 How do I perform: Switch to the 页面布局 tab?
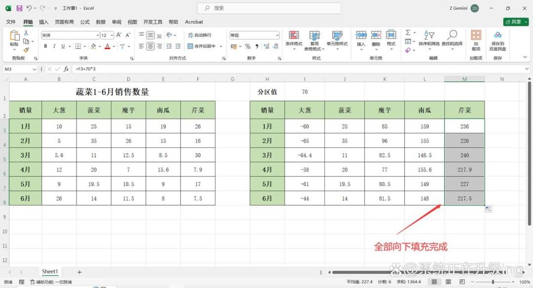(x=64, y=22)
